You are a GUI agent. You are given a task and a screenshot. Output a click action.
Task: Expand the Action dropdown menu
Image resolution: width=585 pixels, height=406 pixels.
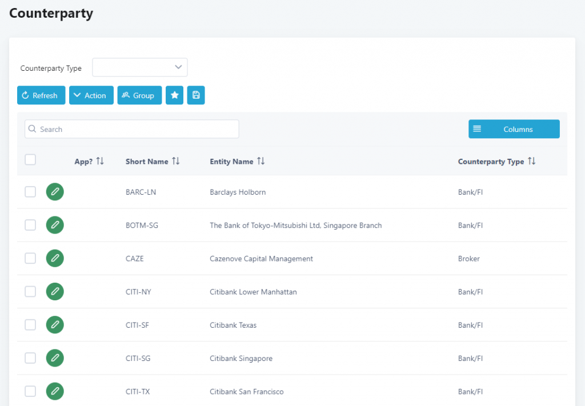point(91,95)
